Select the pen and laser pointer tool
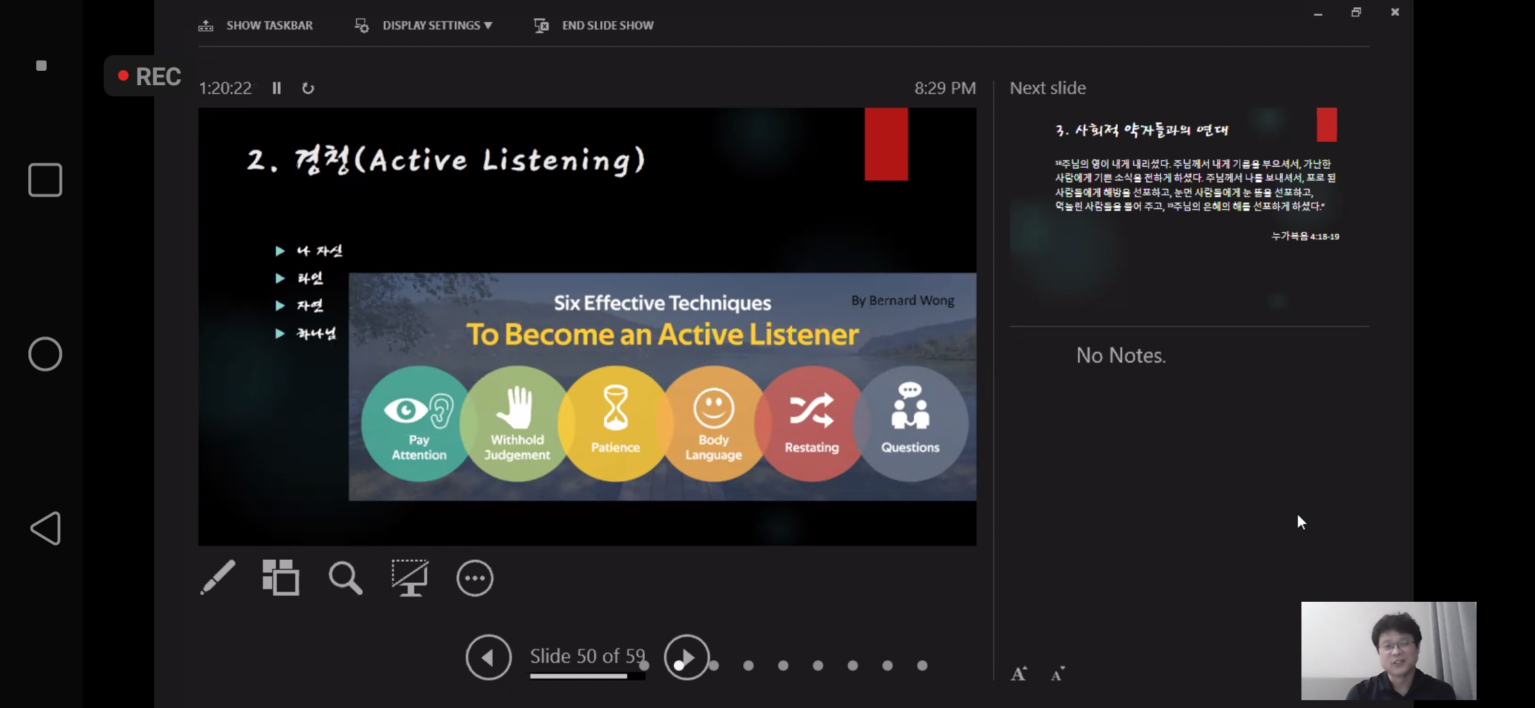The width and height of the screenshot is (1535, 708). (218, 578)
